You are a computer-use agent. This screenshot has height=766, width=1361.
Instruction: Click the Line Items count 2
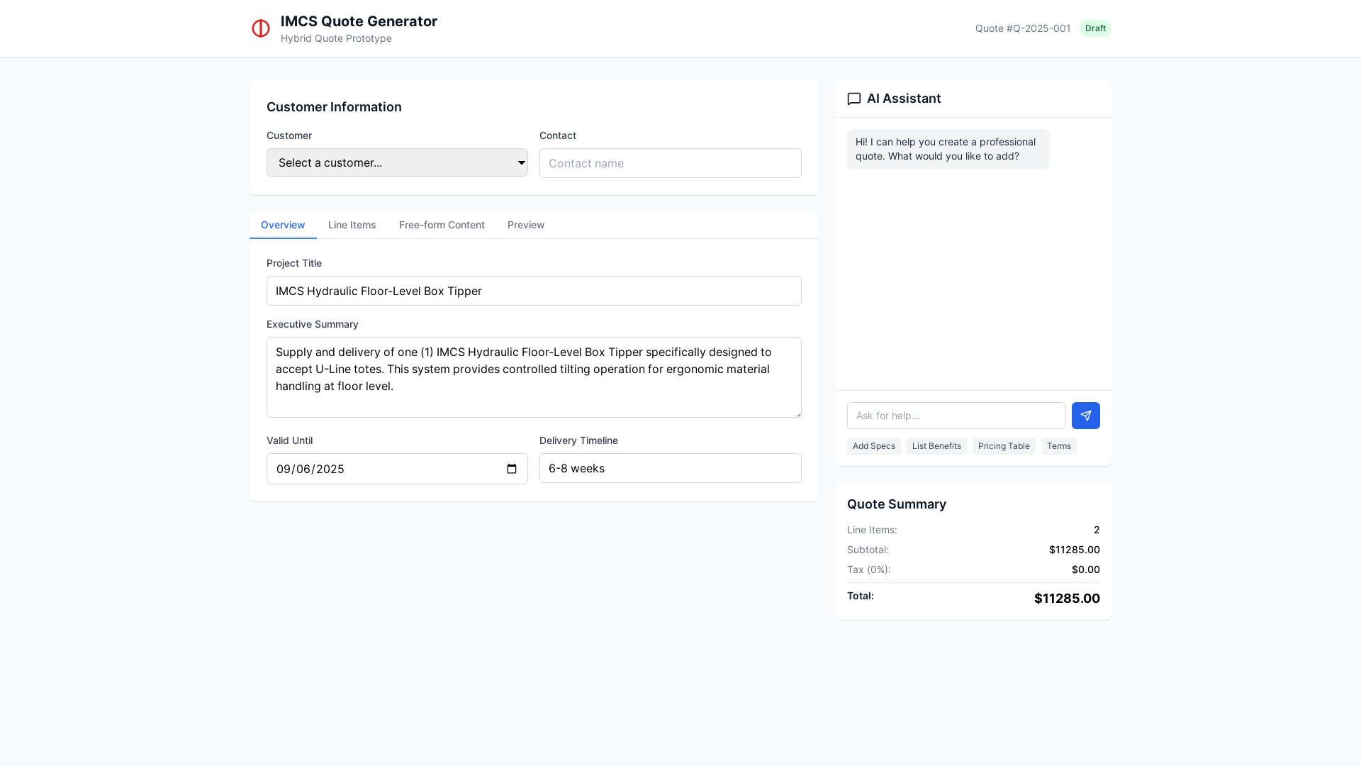point(1097,530)
